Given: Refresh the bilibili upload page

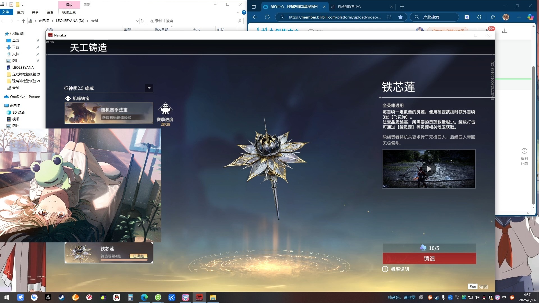Looking at the screenshot, I should [267, 17].
